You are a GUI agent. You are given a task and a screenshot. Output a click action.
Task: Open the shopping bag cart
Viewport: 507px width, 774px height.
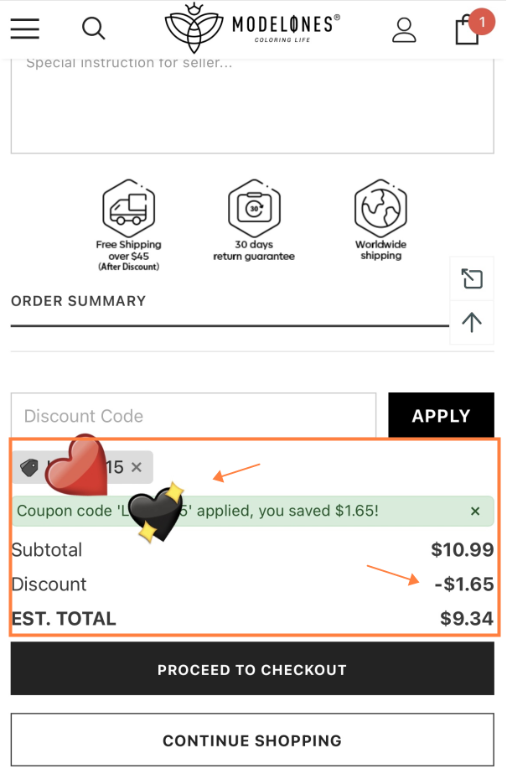[467, 31]
